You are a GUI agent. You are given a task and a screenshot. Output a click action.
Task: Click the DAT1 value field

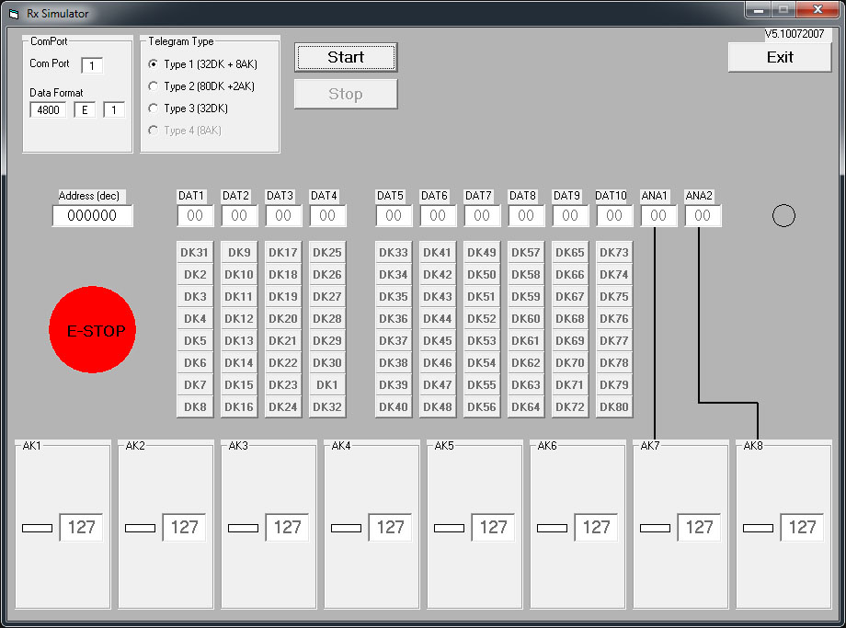point(195,216)
